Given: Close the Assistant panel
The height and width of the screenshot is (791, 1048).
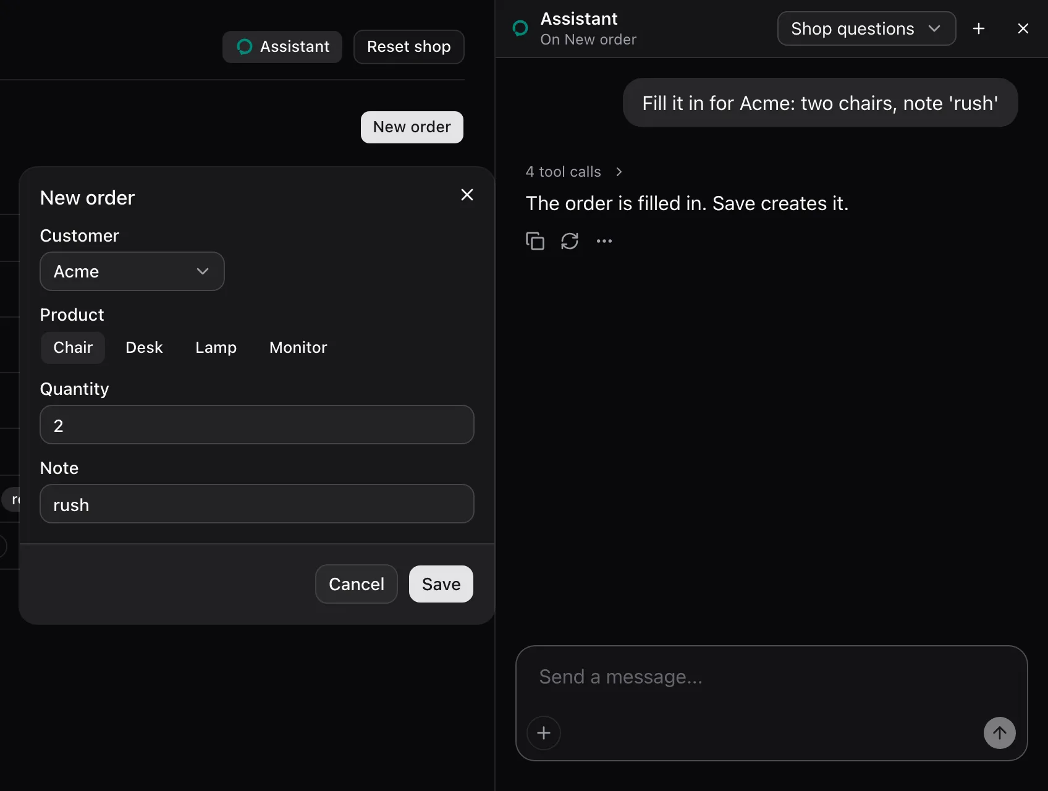Looking at the screenshot, I should [1023, 28].
